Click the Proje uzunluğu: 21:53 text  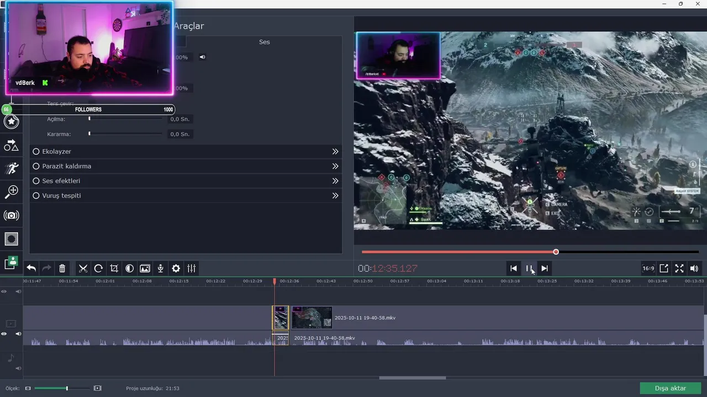(x=152, y=388)
